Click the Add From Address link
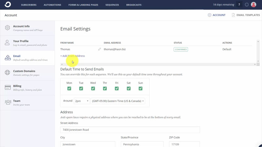 [x=73, y=56]
